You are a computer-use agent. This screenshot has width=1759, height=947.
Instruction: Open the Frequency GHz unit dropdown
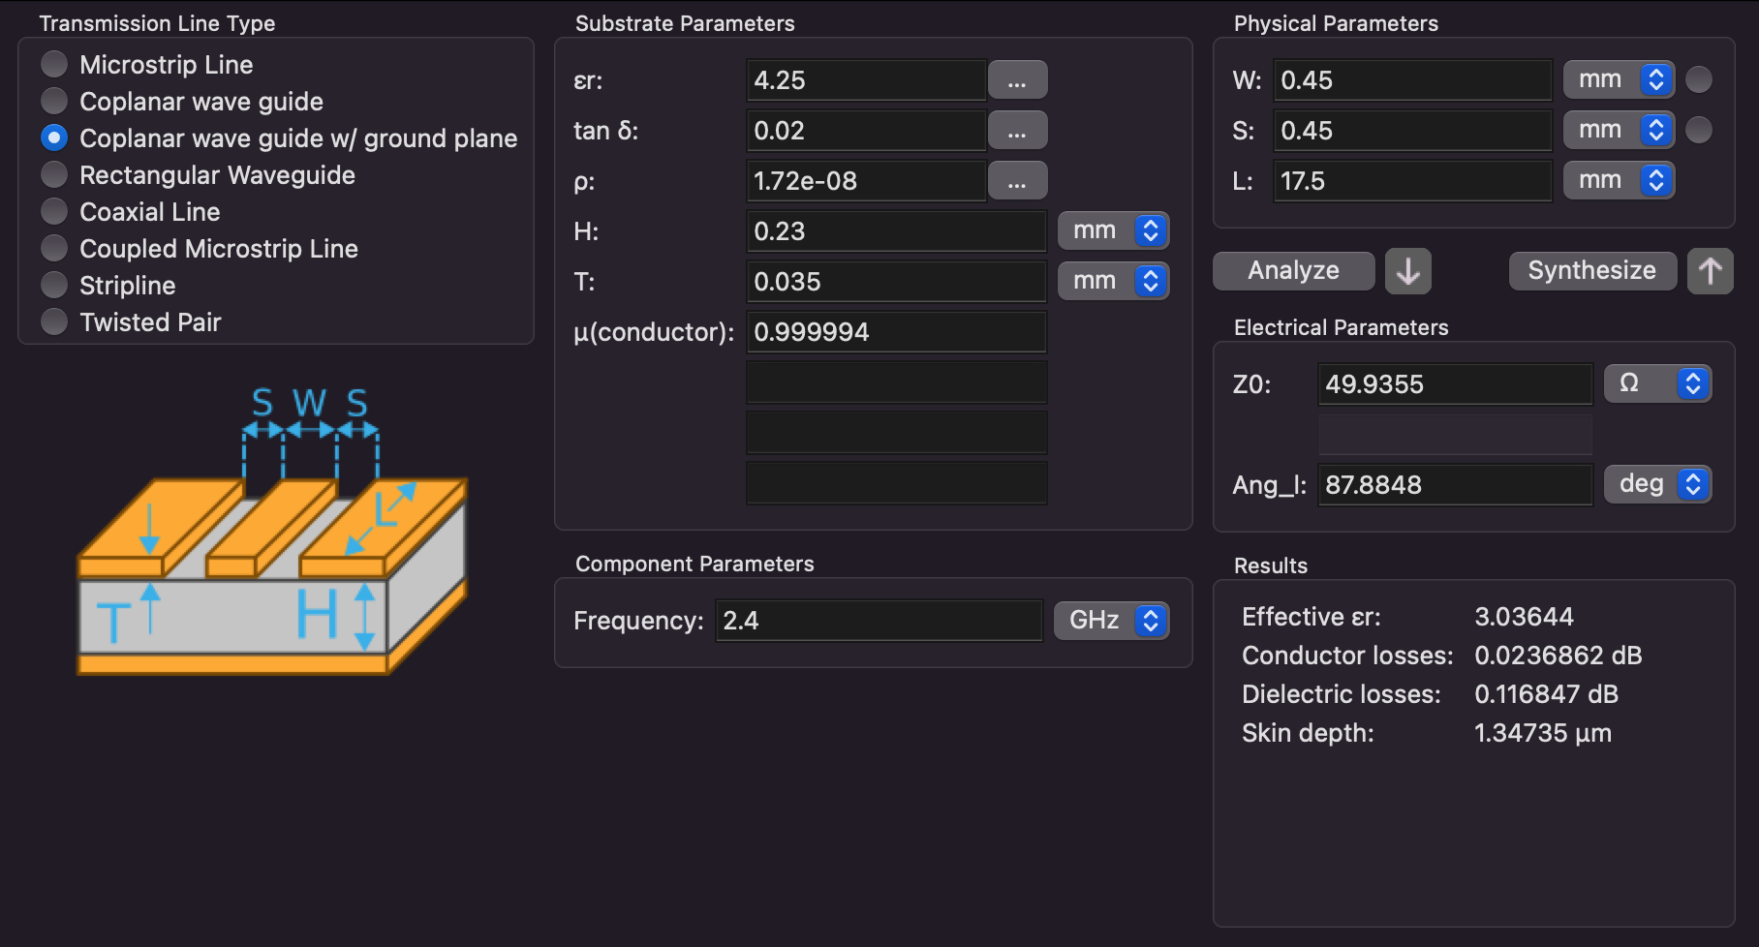(x=1112, y=621)
